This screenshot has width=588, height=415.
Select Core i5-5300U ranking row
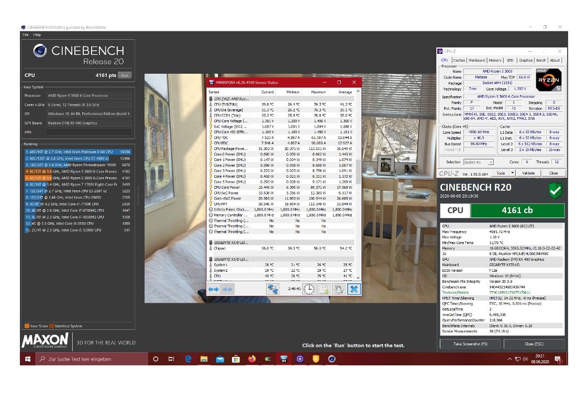tap(77, 230)
